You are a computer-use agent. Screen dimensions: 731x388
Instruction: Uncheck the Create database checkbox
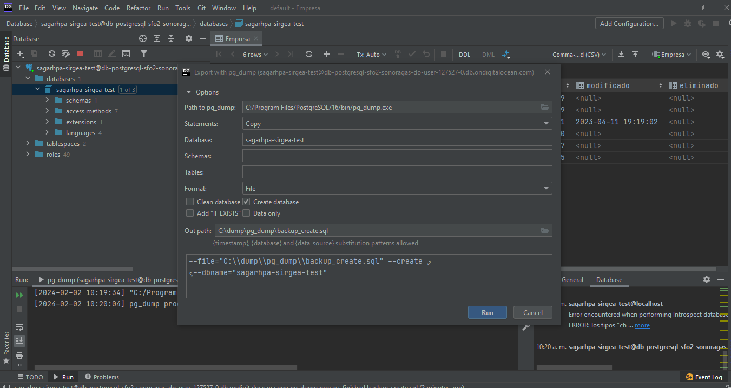pyautogui.click(x=246, y=202)
